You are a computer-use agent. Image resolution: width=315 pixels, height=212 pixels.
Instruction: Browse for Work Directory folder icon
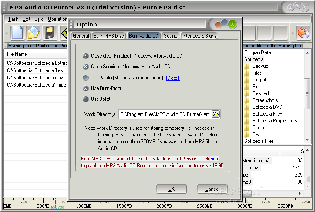pyautogui.click(x=215, y=114)
